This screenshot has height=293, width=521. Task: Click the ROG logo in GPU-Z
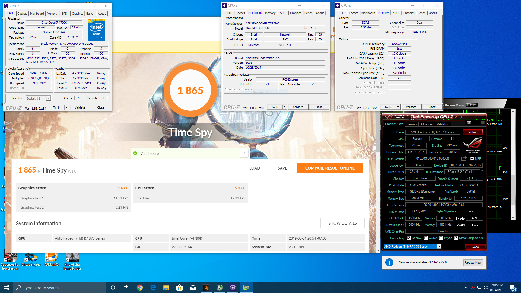tap(473, 145)
